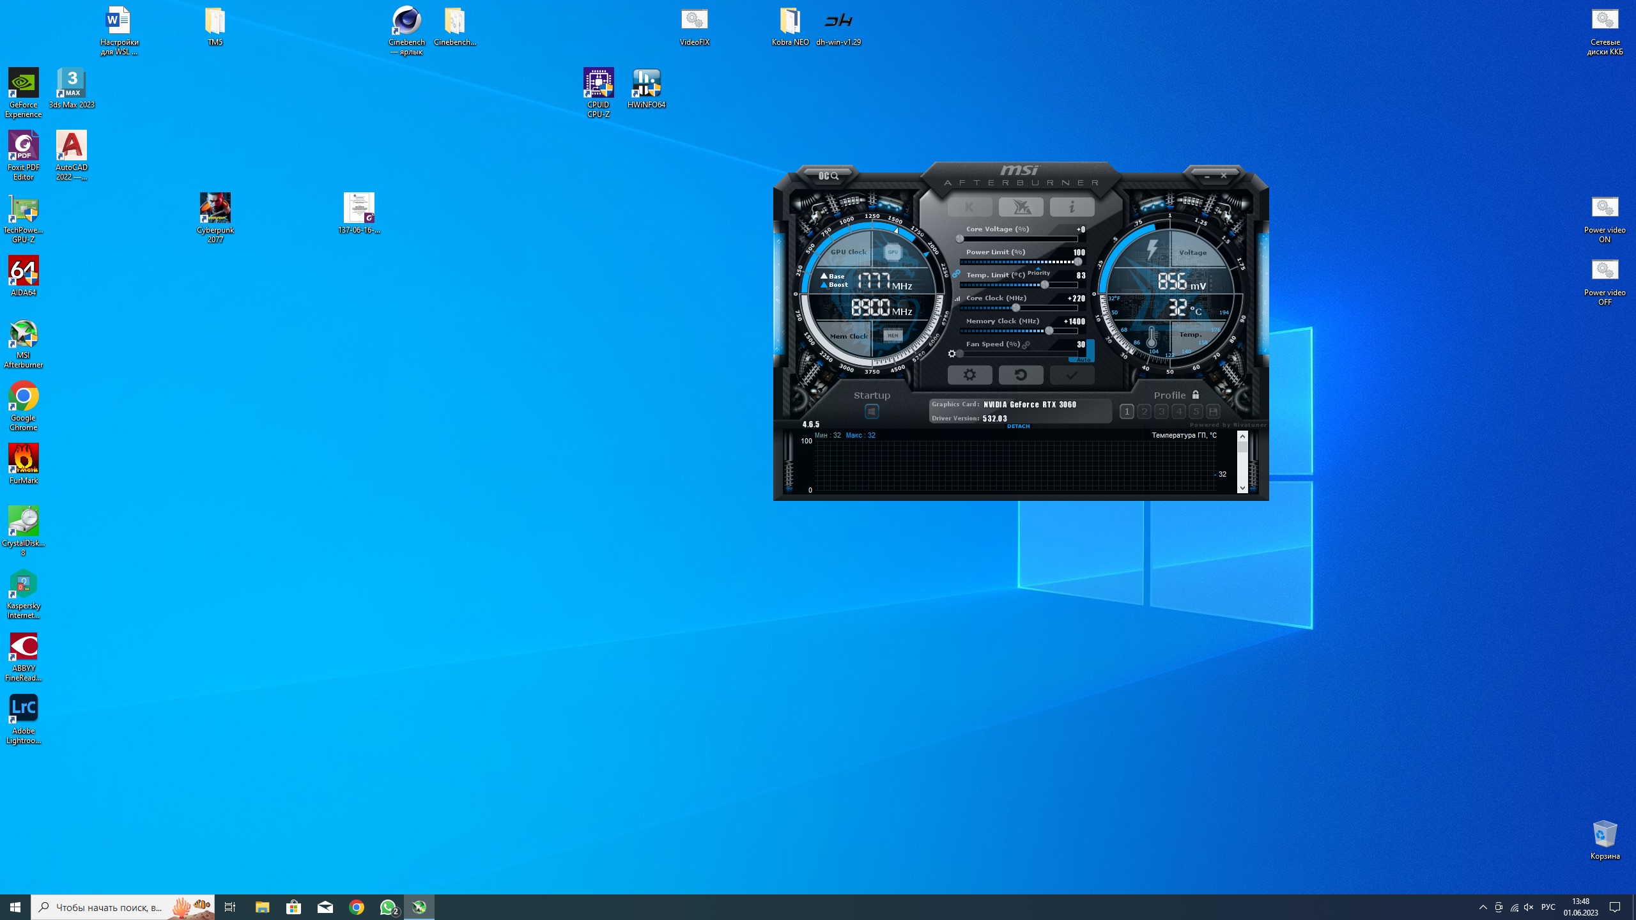
Task: Open the core clock curve editor icon
Action: coord(957,298)
